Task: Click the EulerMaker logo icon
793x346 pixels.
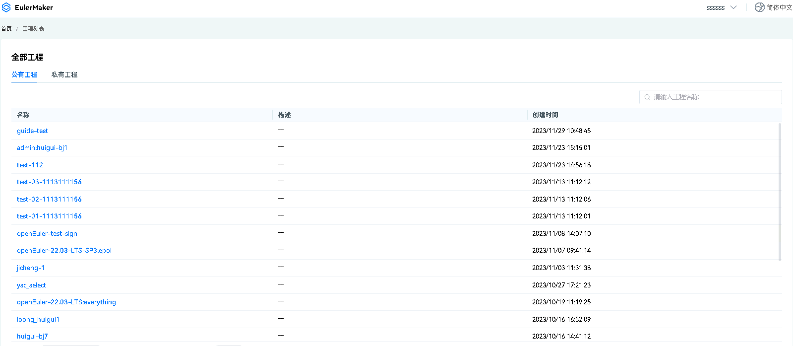Action: pyautogui.click(x=6, y=7)
